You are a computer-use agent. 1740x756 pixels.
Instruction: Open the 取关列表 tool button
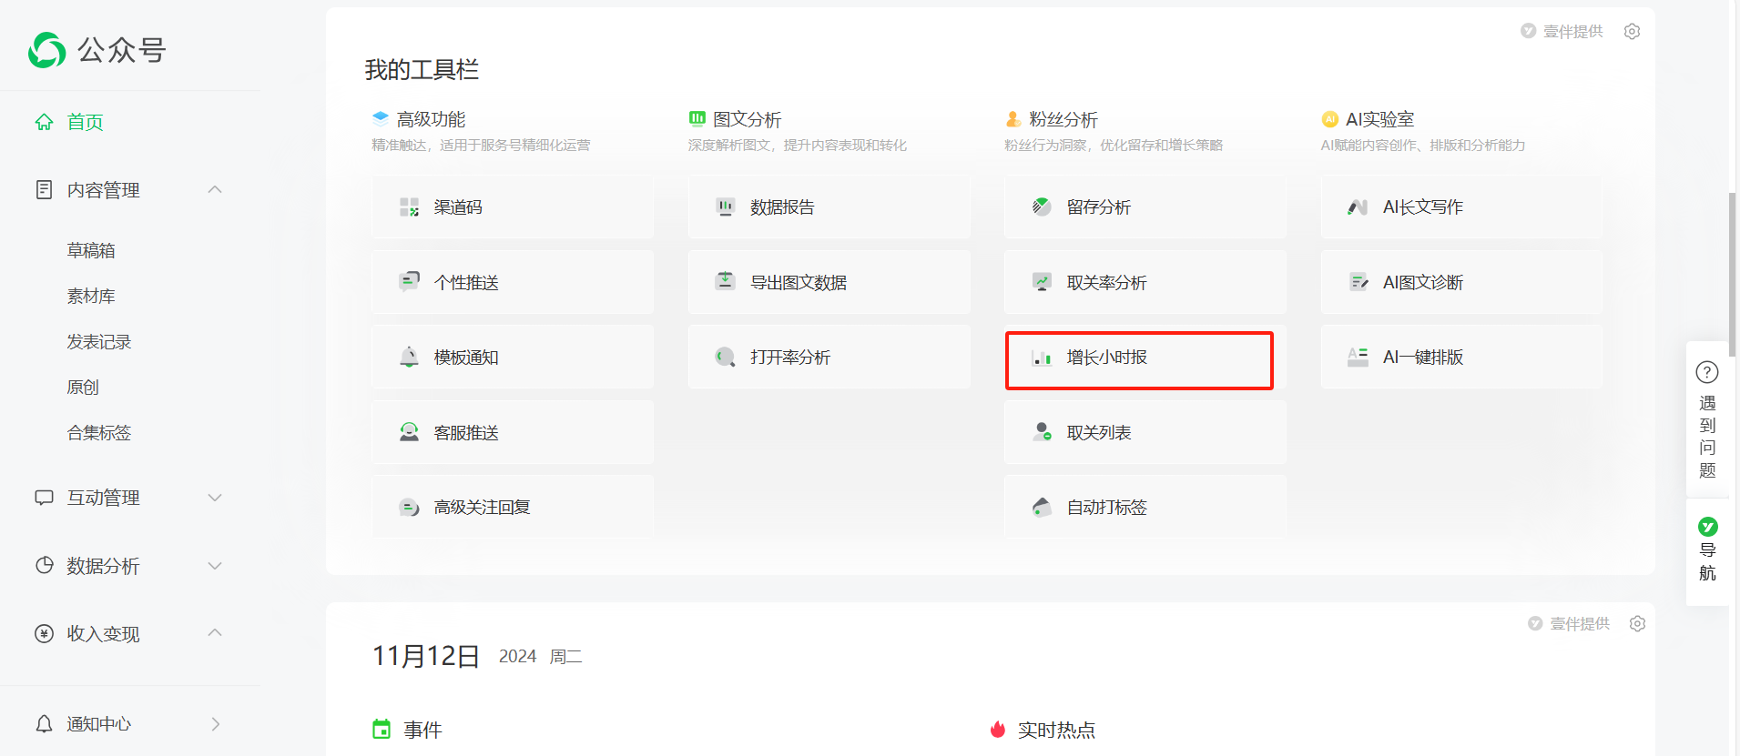pyautogui.click(x=1145, y=432)
